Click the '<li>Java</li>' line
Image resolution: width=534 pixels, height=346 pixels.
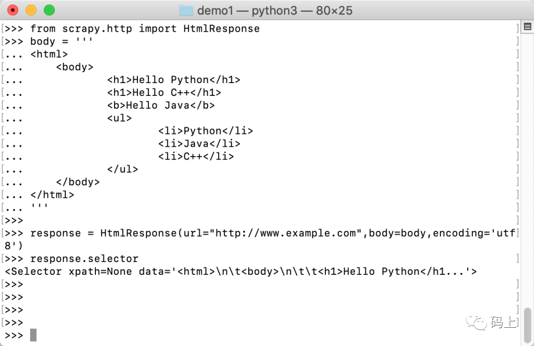click(x=199, y=144)
